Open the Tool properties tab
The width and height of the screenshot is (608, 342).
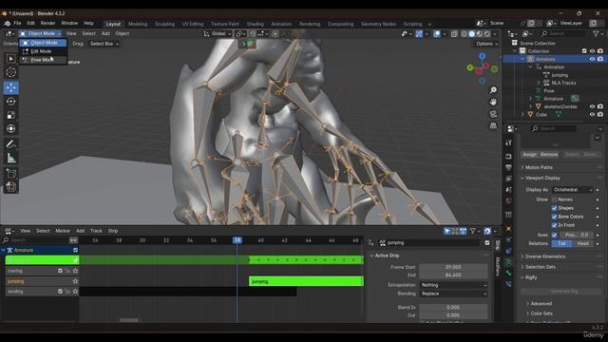tap(508, 143)
